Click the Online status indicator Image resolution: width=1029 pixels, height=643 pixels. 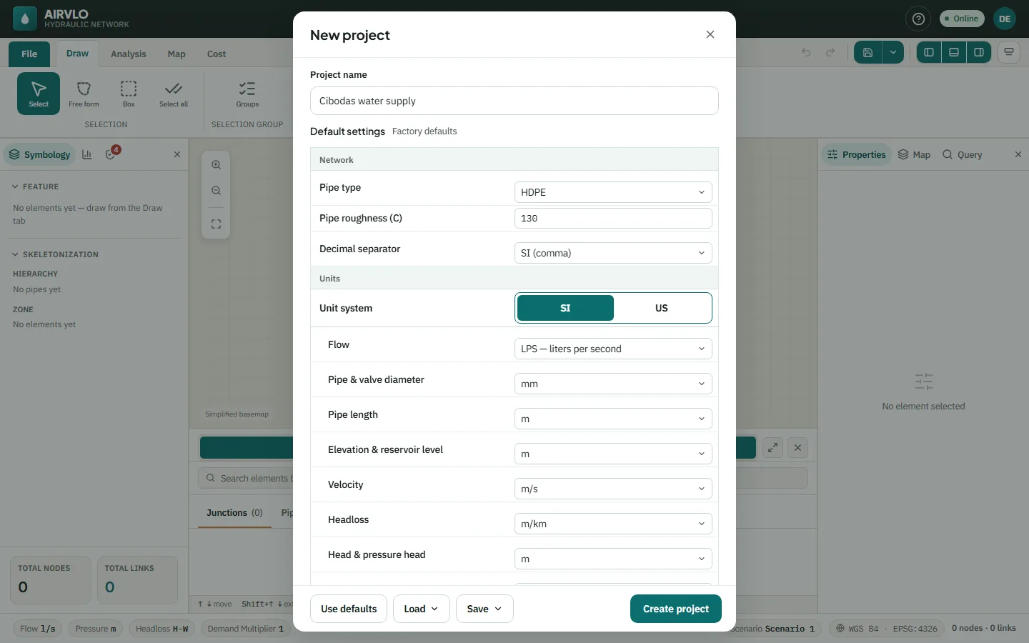pyautogui.click(x=962, y=19)
